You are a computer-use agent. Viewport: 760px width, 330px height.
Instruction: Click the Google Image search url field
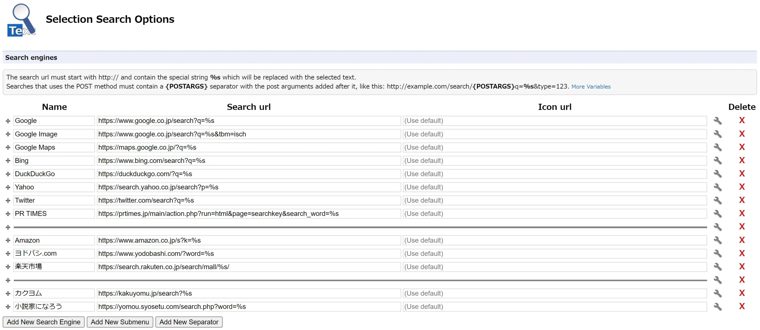249,134
